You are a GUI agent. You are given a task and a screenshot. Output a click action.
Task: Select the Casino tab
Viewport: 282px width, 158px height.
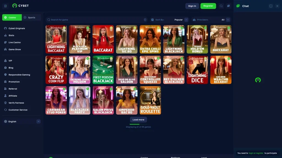tap(12, 17)
